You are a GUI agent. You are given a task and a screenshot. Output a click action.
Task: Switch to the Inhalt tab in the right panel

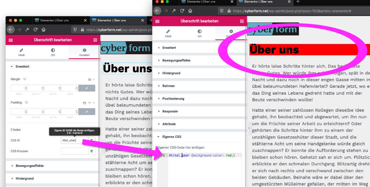coord(168,33)
